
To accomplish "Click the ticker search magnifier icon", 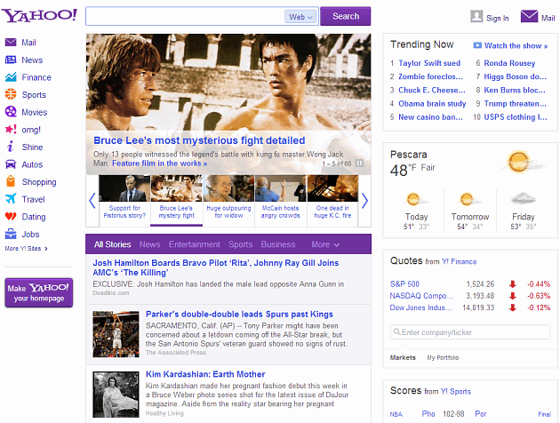I will point(396,332).
